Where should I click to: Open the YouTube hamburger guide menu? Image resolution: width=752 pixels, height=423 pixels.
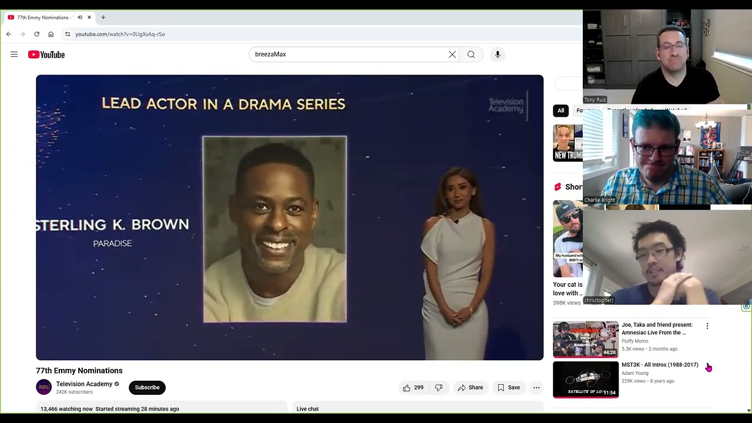pos(14,55)
